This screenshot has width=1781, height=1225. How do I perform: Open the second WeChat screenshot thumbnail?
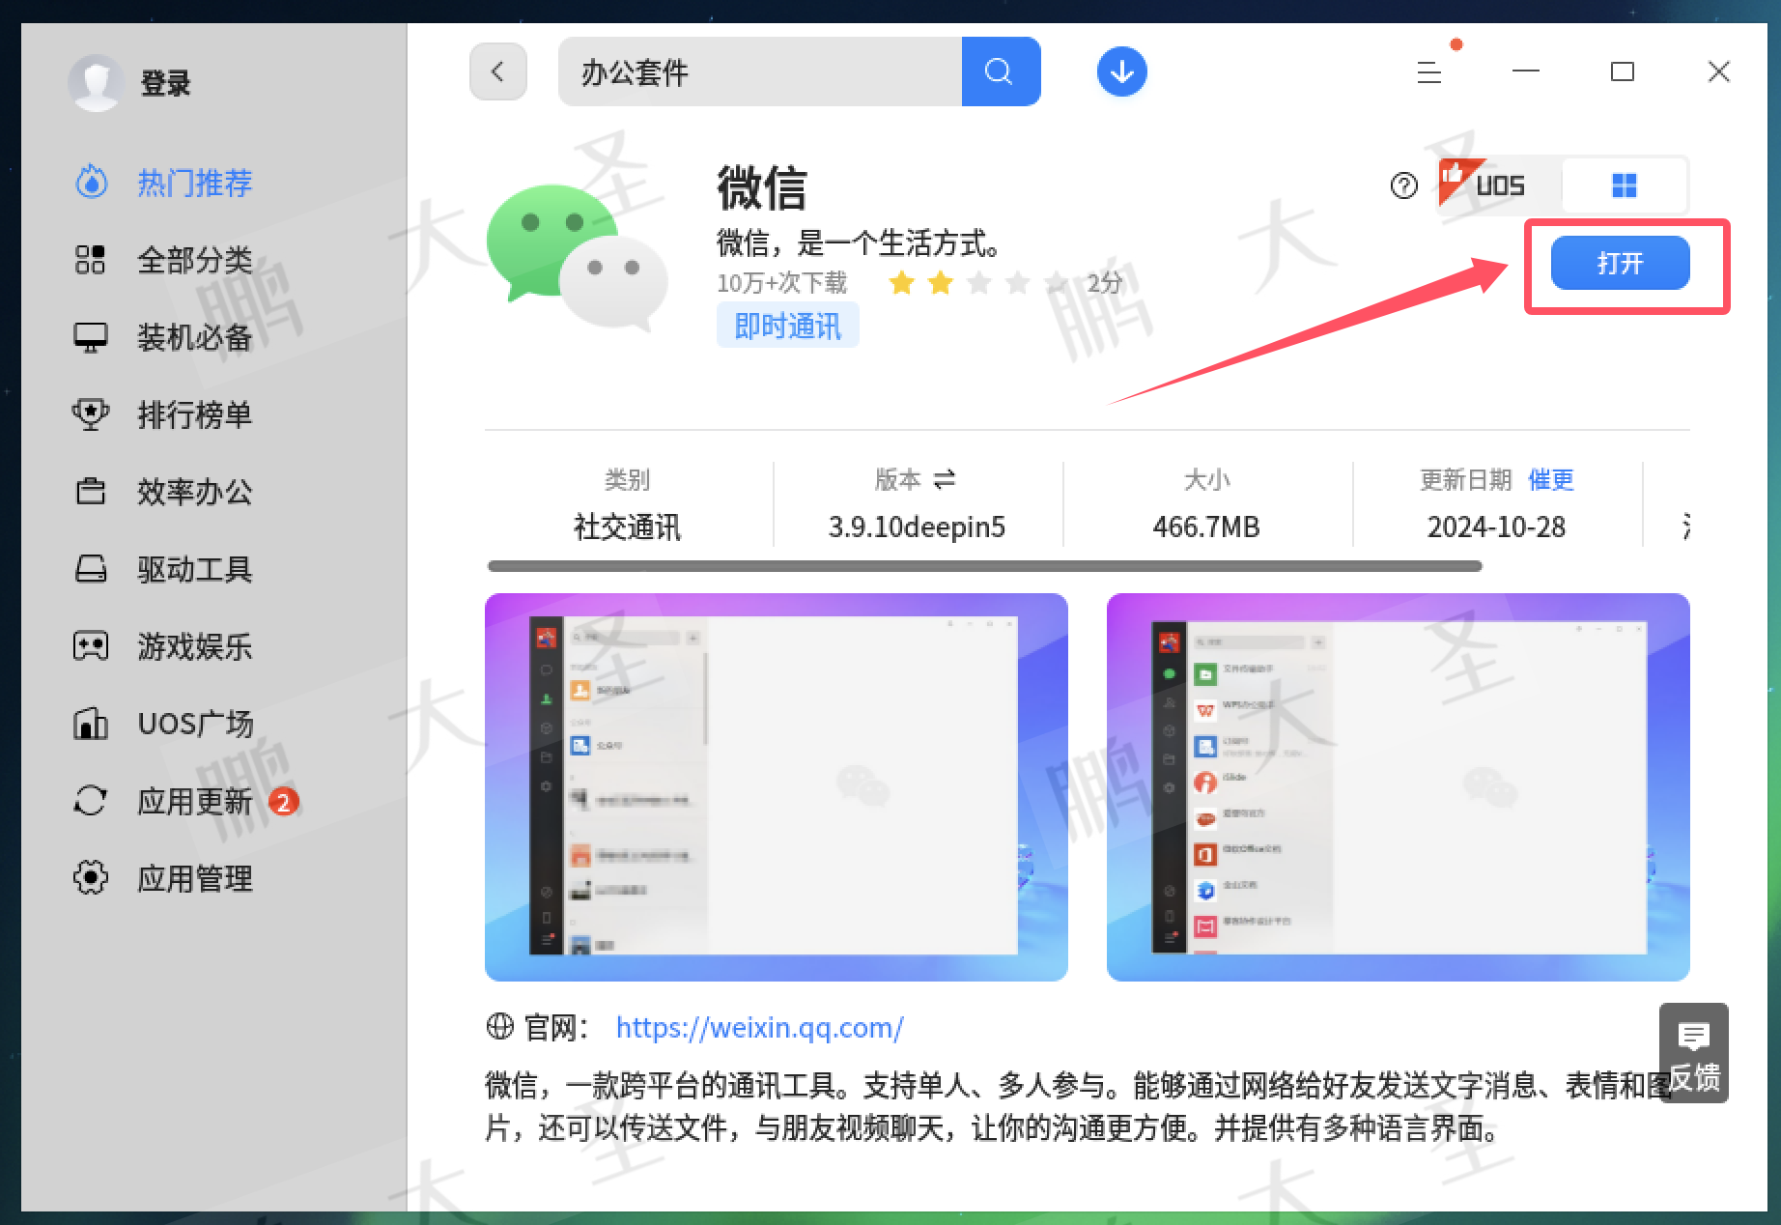pyautogui.click(x=1399, y=787)
